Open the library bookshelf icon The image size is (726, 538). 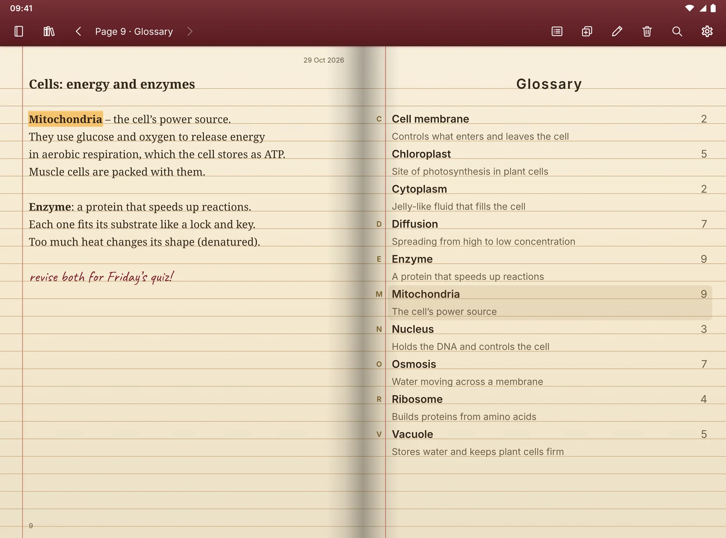49,31
